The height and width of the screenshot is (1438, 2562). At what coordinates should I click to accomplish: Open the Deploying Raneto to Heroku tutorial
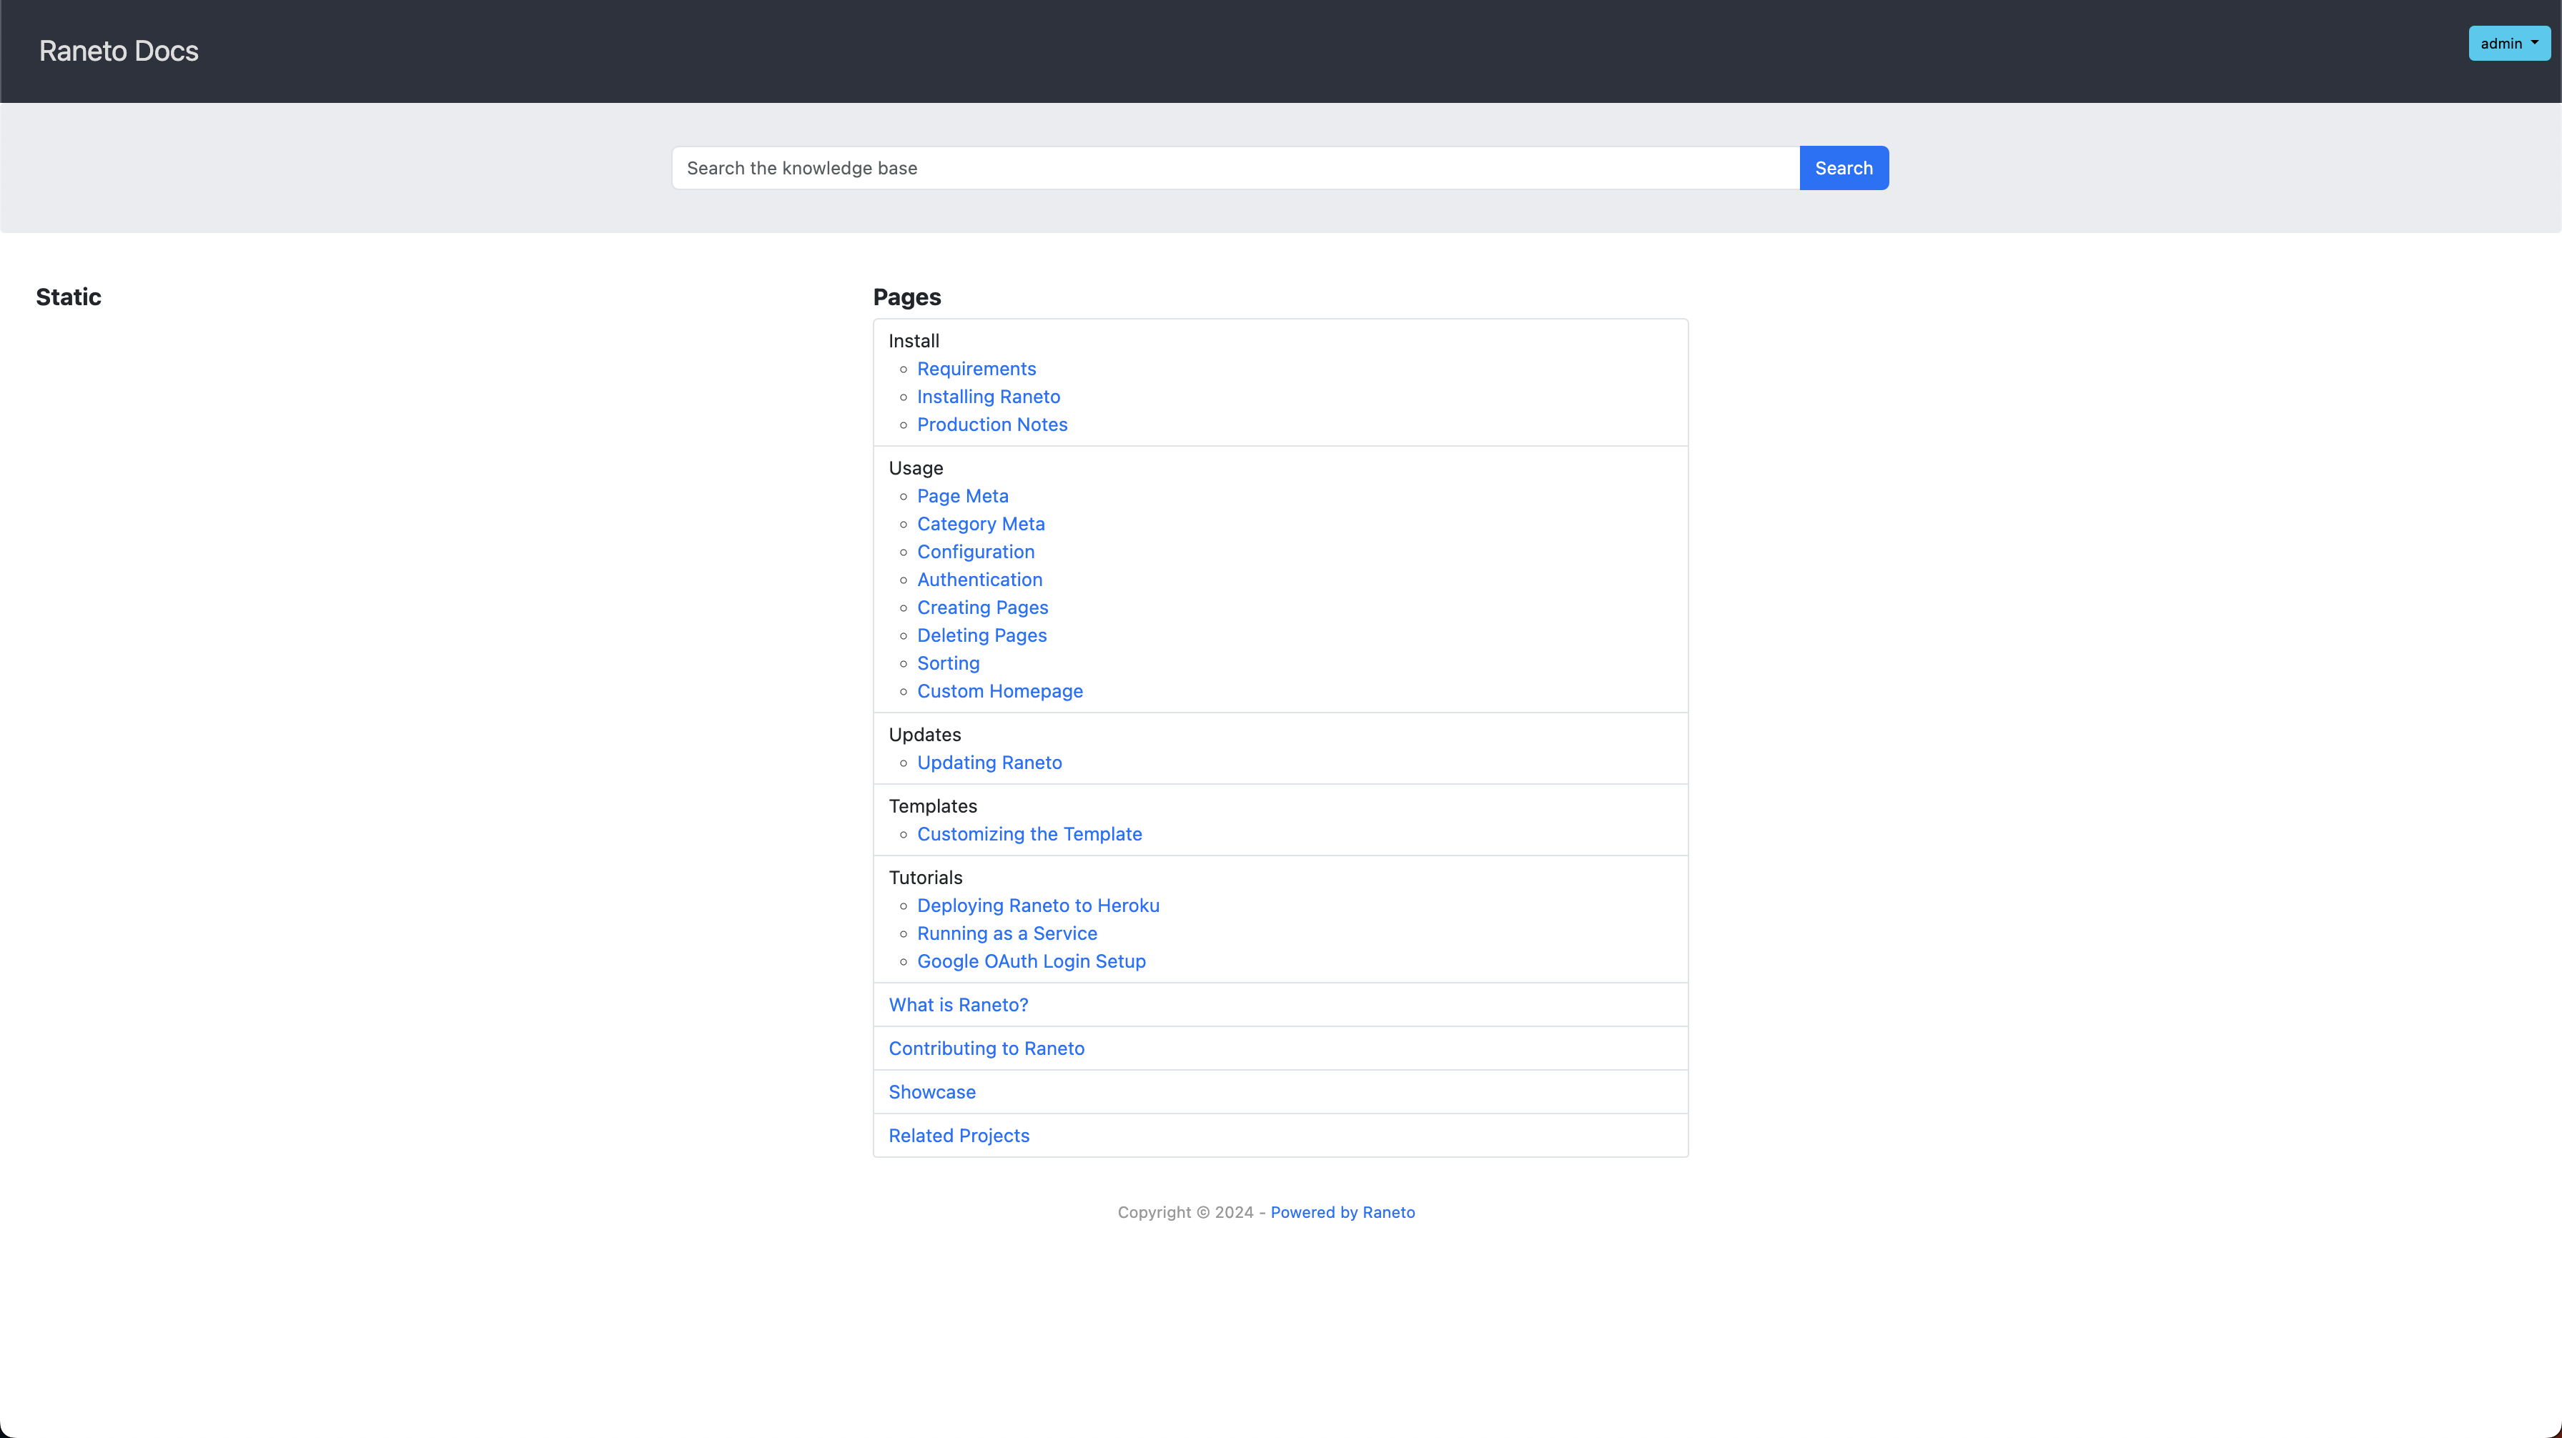point(1039,905)
